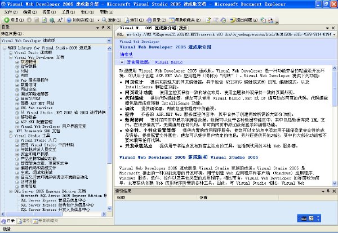
Task: Expand the Visual Basic 速成版 tree node
Action: (x=11, y=53)
